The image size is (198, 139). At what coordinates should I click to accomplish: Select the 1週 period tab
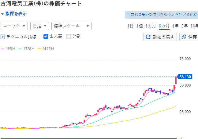click(140, 26)
